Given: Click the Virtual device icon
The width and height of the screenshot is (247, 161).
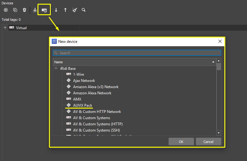Looking at the screenshot, I should 11,28.
